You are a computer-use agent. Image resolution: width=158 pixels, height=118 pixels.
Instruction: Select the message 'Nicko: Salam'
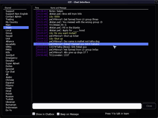tap(91, 11)
